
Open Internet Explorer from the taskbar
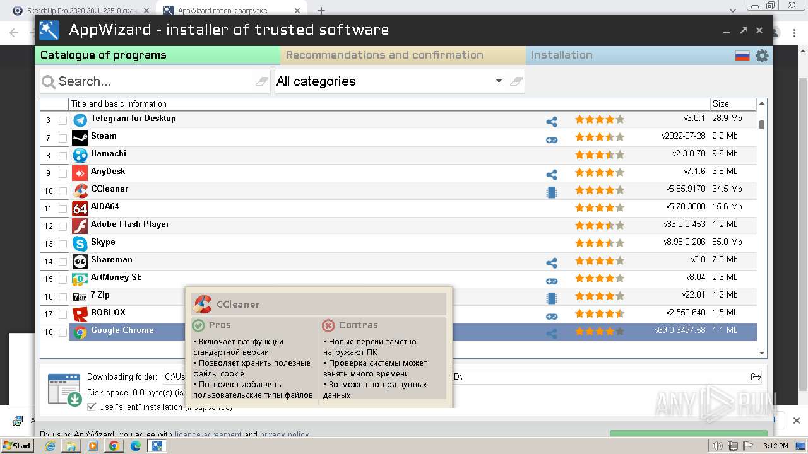point(50,446)
